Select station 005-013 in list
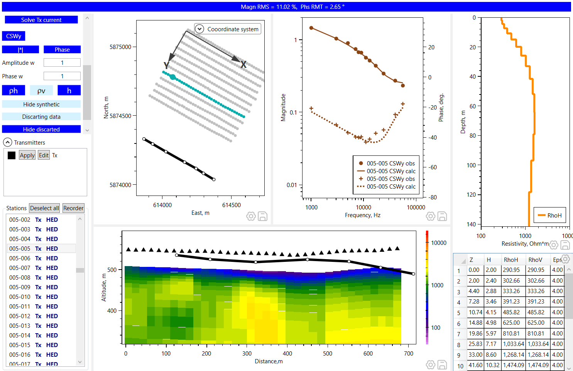573x371 pixels. tap(41, 325)
